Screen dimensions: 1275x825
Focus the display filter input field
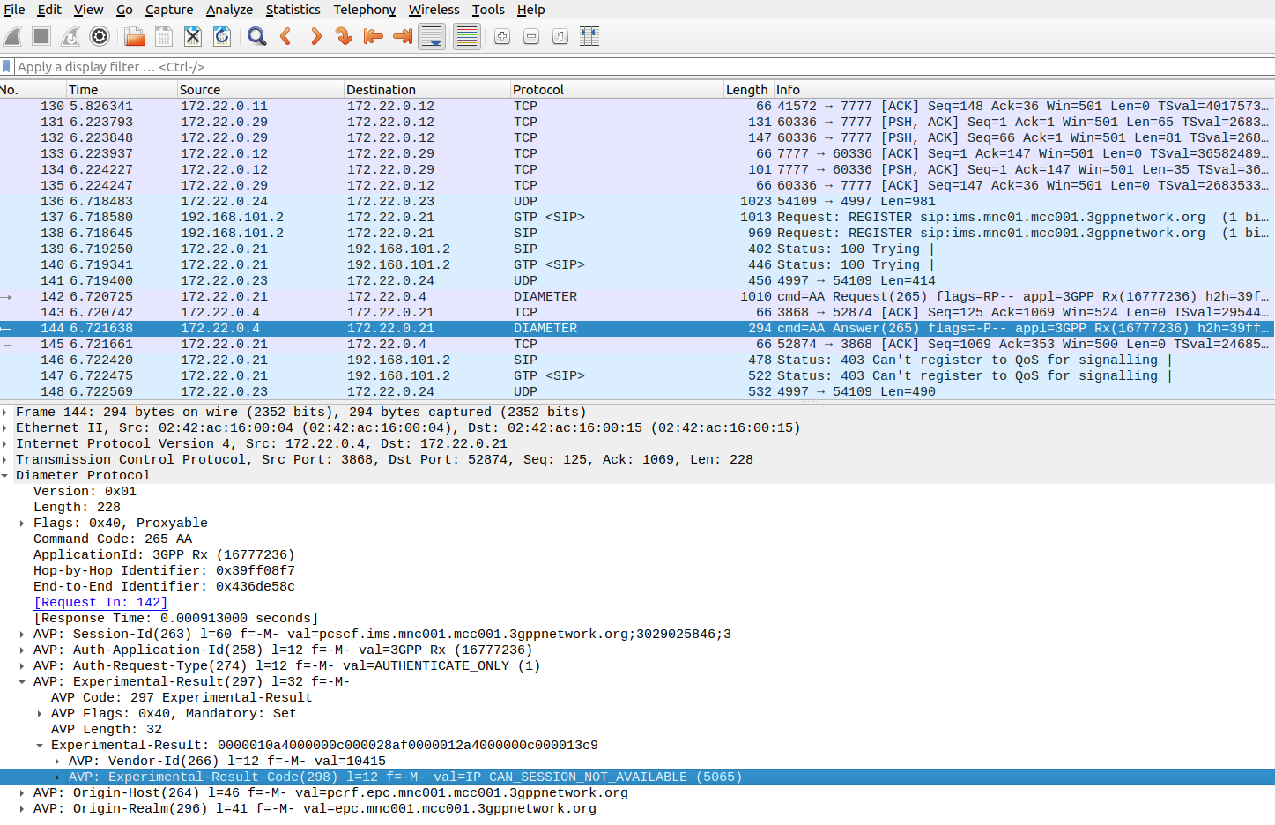point(643,67)
